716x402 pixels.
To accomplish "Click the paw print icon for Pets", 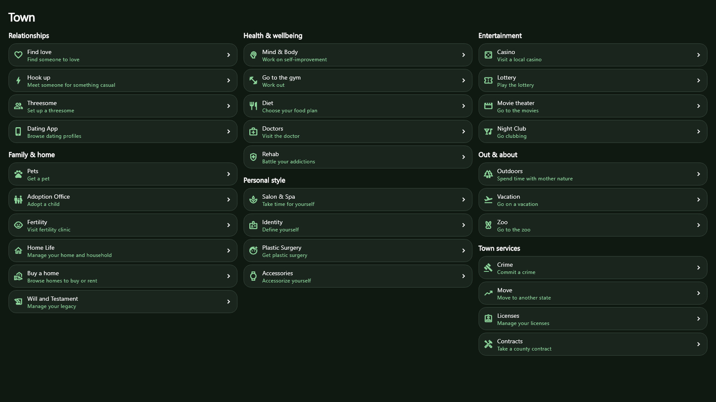I will tap(18, 174).
